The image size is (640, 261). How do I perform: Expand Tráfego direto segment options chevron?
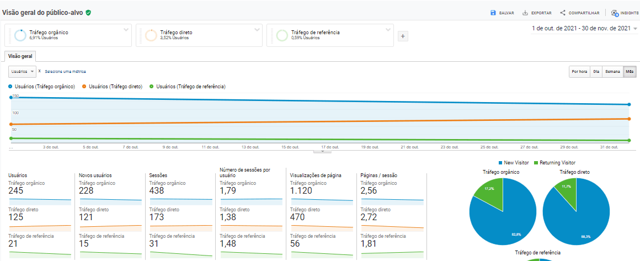(x=257, y=29)
